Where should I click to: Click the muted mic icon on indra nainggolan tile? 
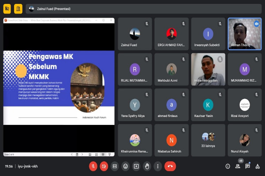(220, 59)
